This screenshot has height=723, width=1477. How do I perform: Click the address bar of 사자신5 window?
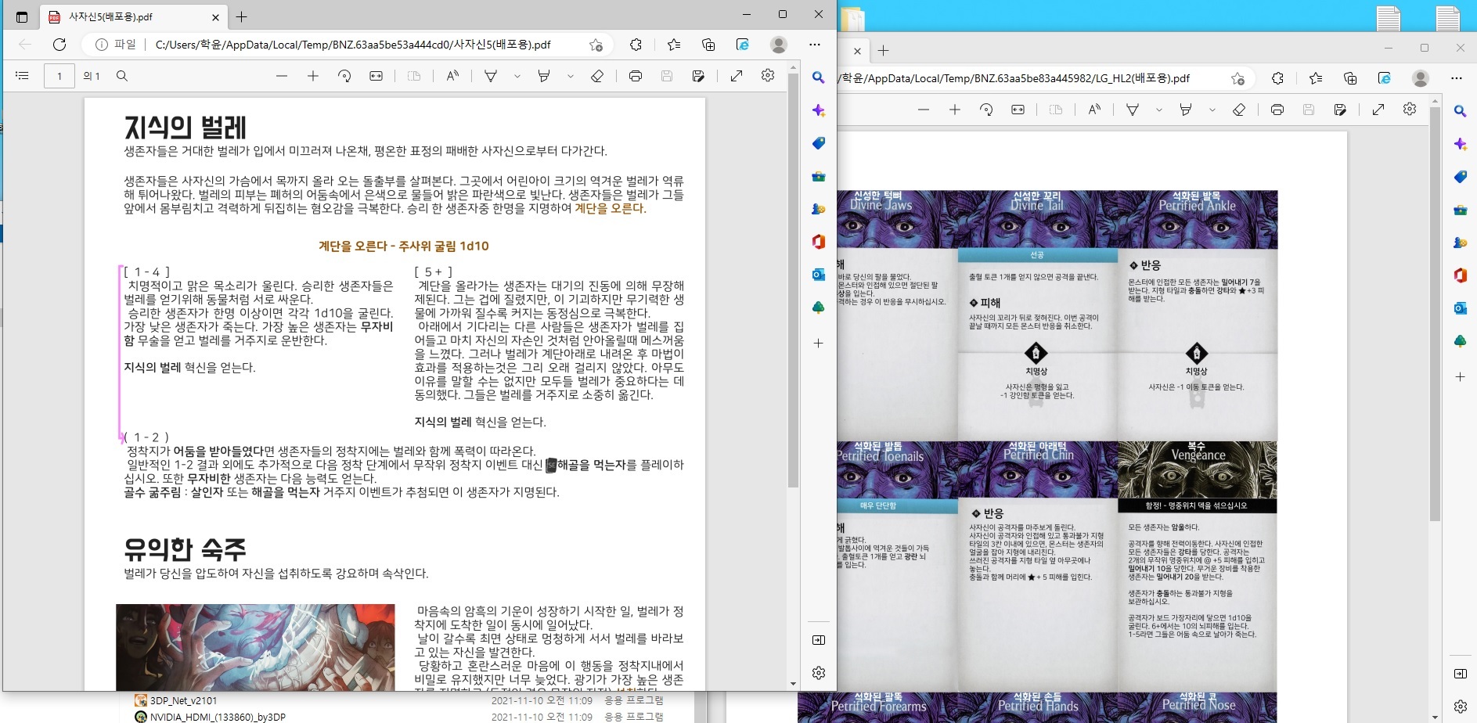click(352, 45)
